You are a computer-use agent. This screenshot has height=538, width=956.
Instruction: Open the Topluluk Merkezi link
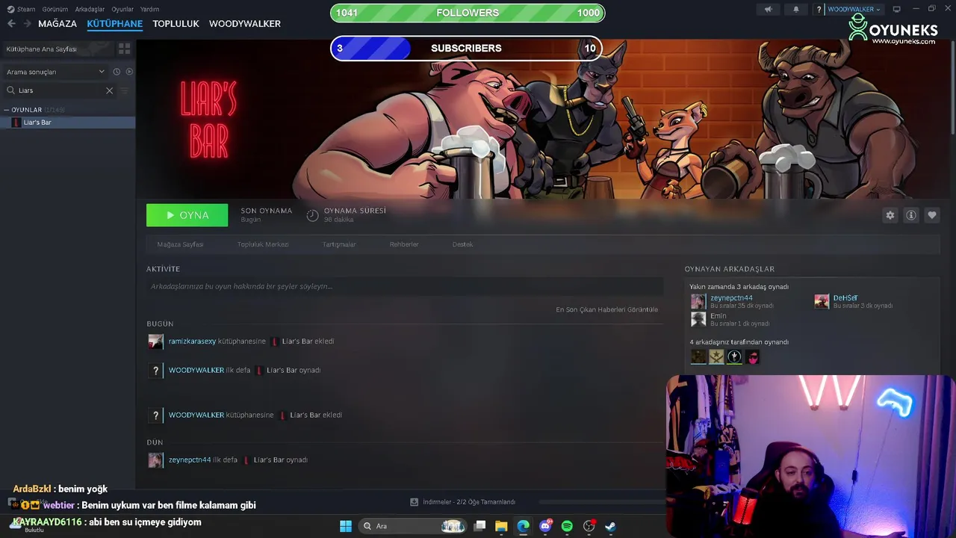coord(263,244)
